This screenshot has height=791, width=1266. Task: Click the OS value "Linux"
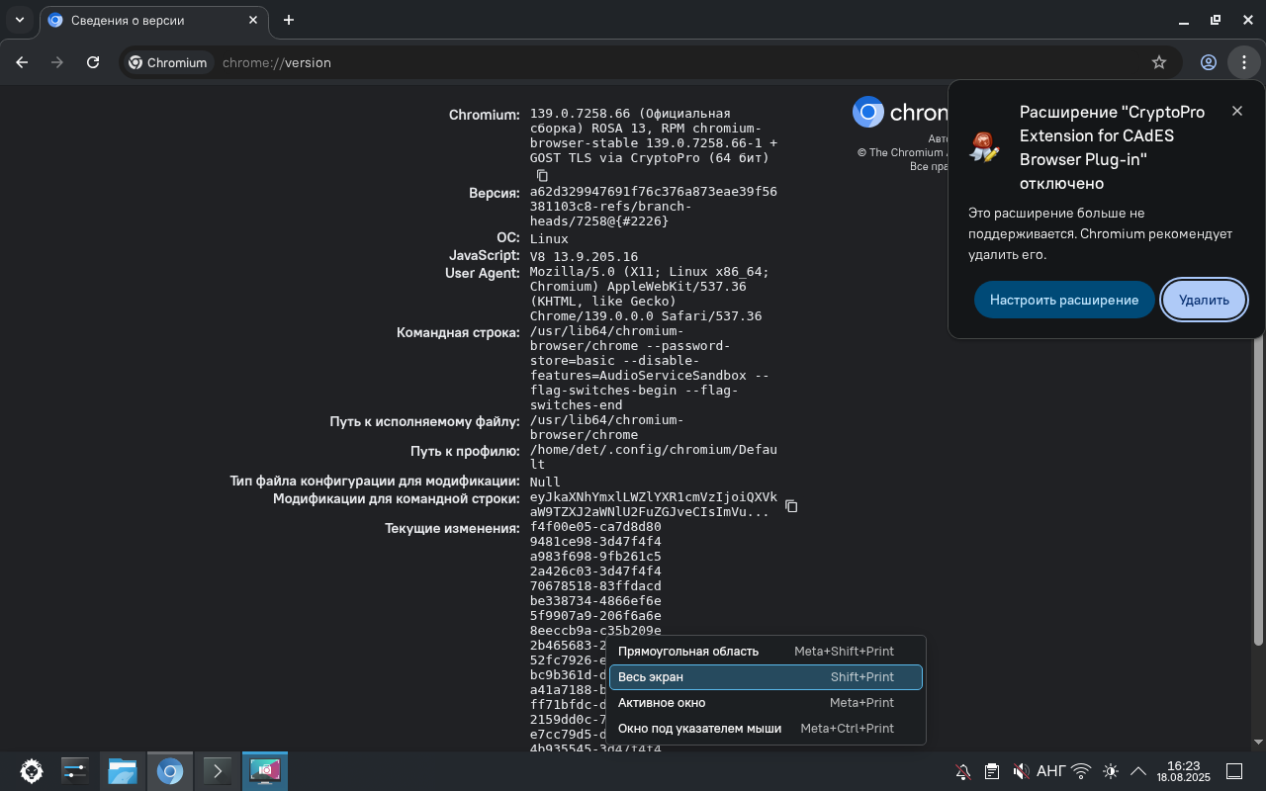(549, 239)
